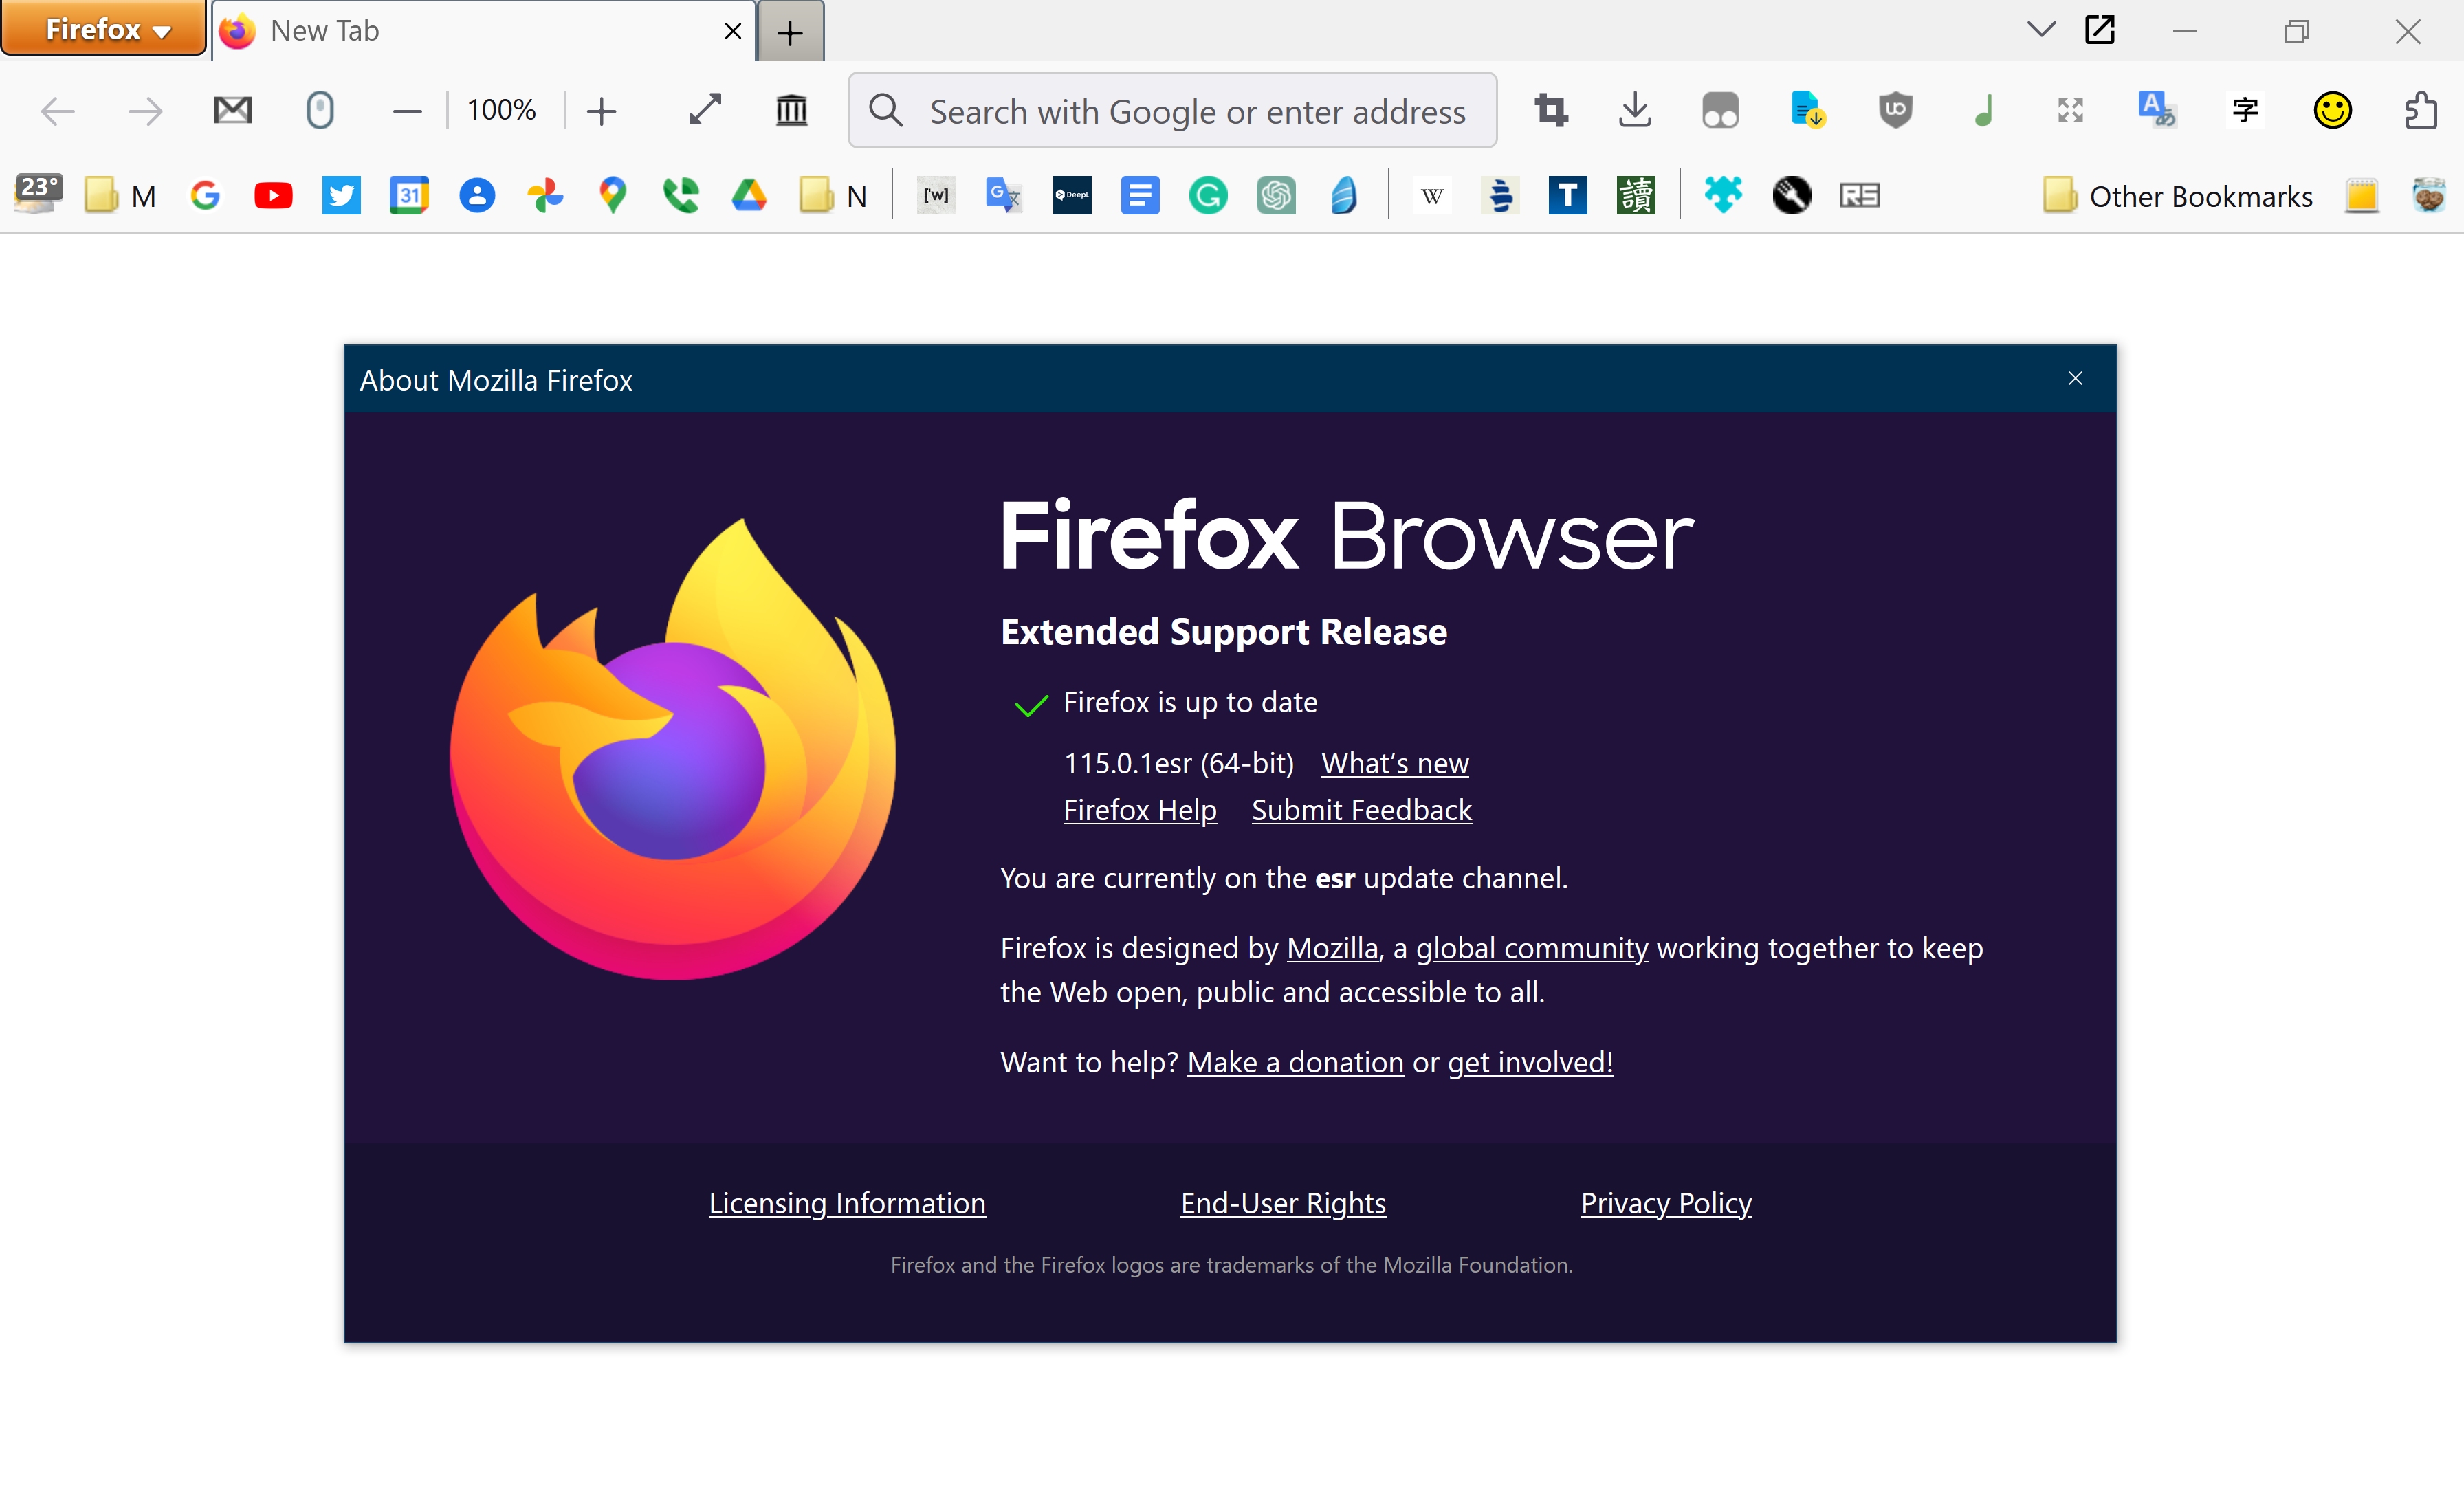Open the Google Docs bookmark
This screenshot has width=2464, height=1485.
point(1140,196)
